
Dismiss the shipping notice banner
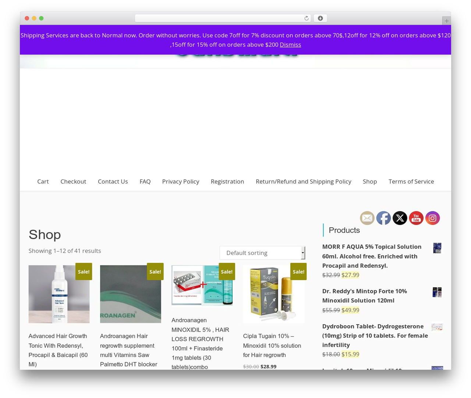pyautogui.click(x=290, y=44)
